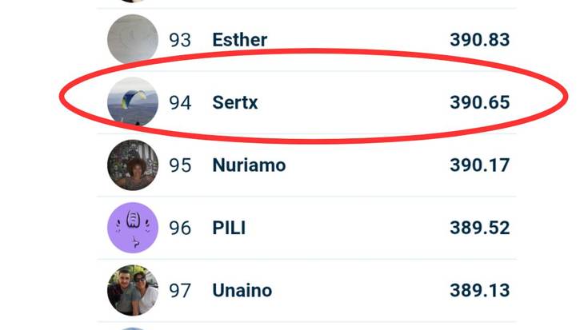Click Nuriamo's profile photo
Screen dimensions: 588x330
tap(133, 165)
